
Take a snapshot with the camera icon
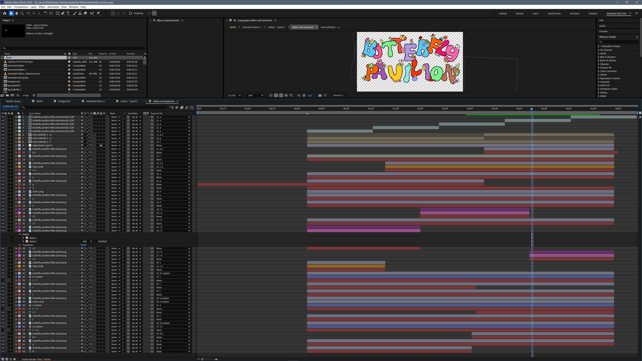point(320,95)
